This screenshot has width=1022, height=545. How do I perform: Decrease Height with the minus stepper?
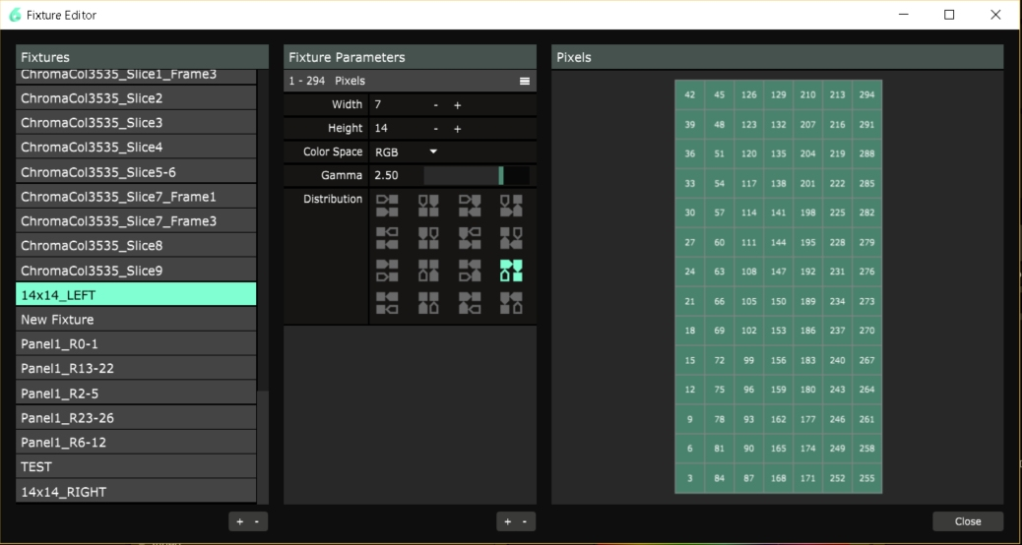pyautogui.click(x=435, y=129)
